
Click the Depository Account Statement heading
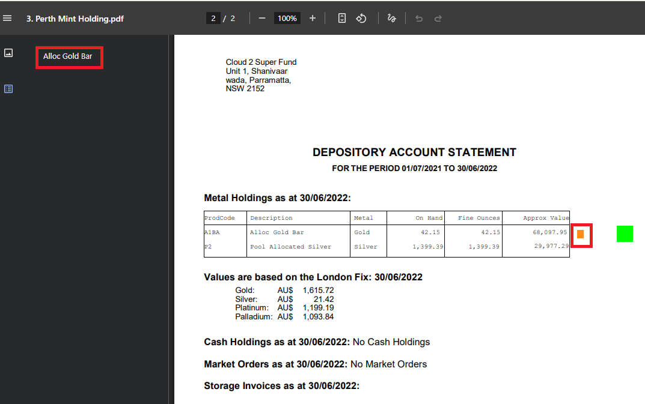(414, 152)
